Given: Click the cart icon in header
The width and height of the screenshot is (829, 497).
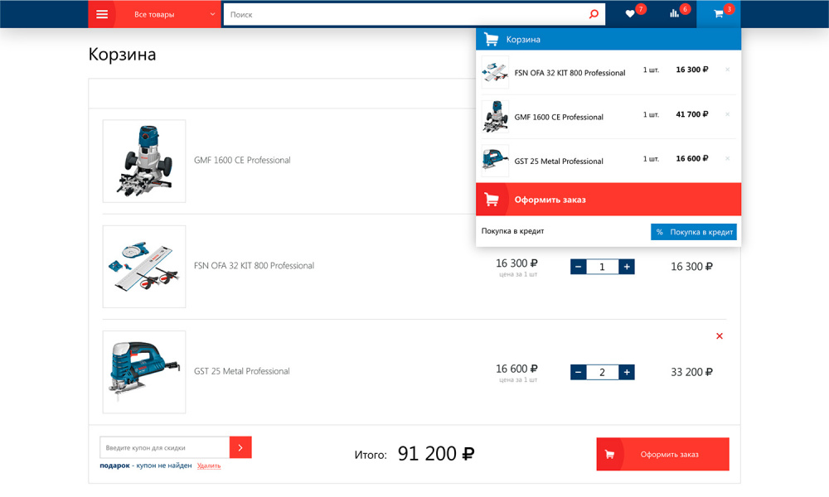Looking at the screenshot, I should (719, 14).
